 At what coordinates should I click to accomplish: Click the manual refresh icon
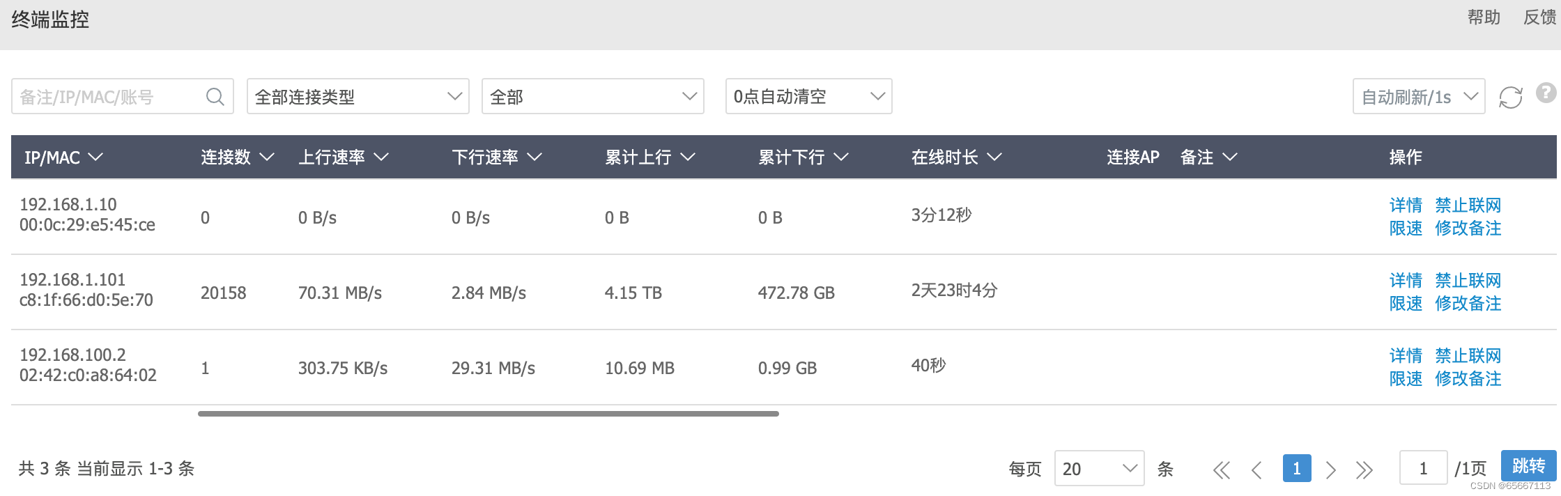coord(1510,97)
